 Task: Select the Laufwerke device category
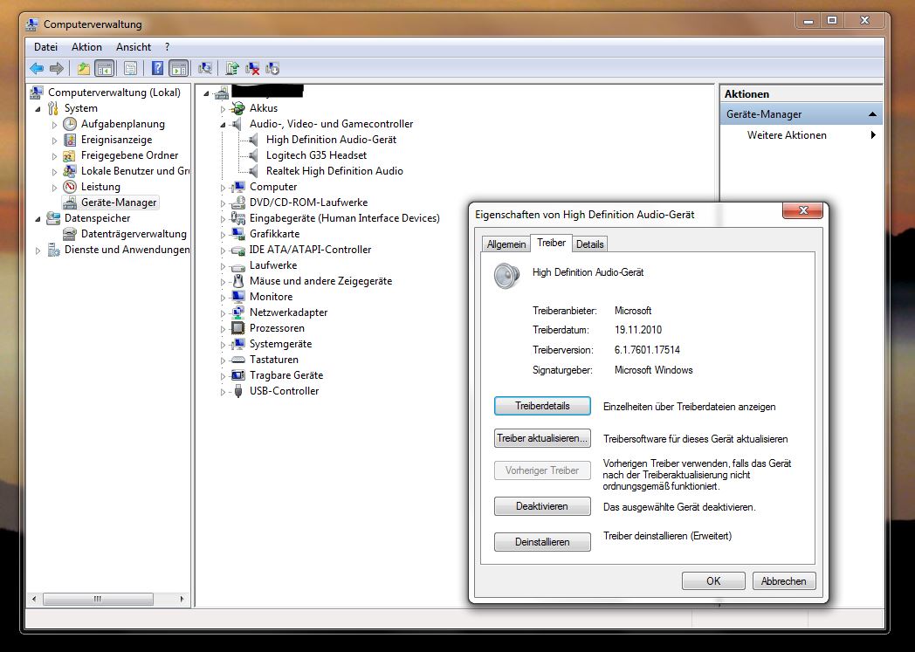pyautogui.click(x=272, y=265)
